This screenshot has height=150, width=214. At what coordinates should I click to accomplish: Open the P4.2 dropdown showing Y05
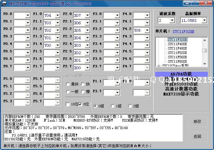[147, 30]
